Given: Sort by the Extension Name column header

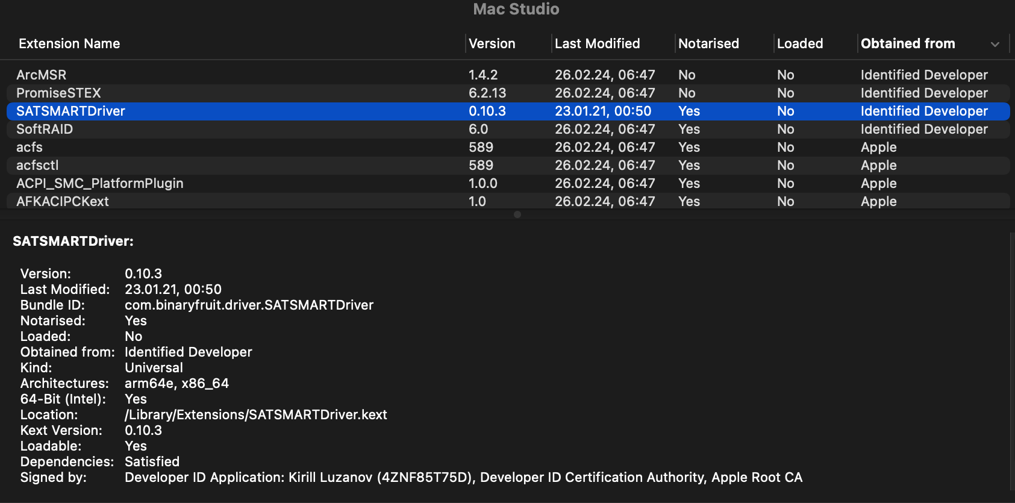Looking at the screenshot, I should coord(69,44).
